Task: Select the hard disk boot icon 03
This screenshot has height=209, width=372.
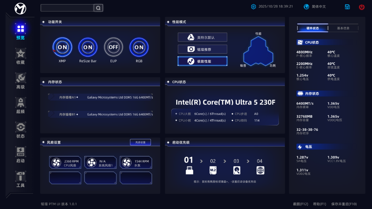Action: coord(236,170)
